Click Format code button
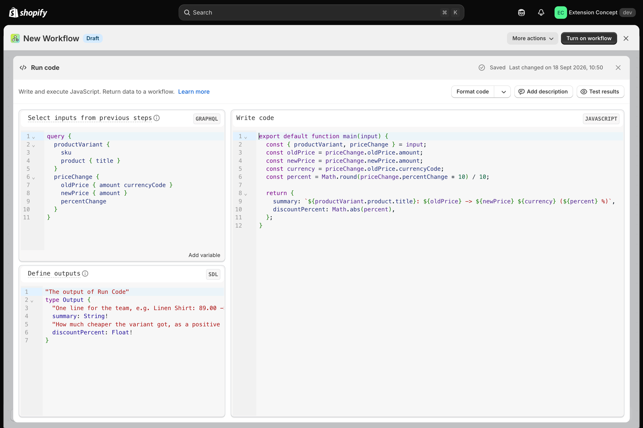 point(473,92)
